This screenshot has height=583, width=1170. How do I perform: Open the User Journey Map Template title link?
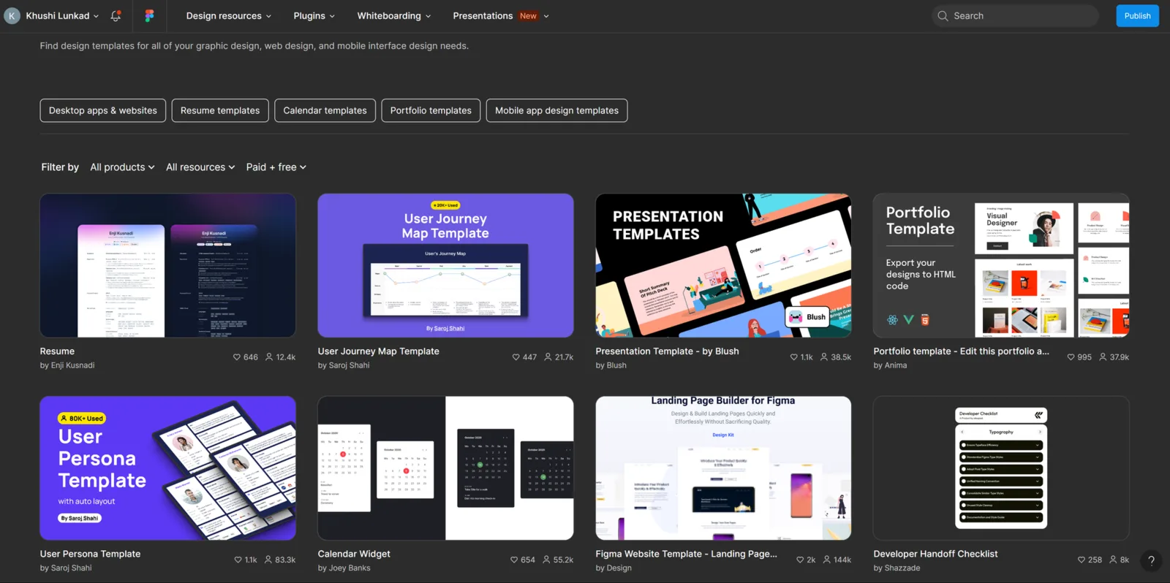379,351
